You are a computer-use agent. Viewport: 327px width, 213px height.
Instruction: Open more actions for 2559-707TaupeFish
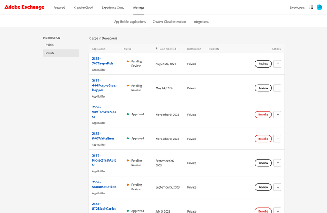277,64
